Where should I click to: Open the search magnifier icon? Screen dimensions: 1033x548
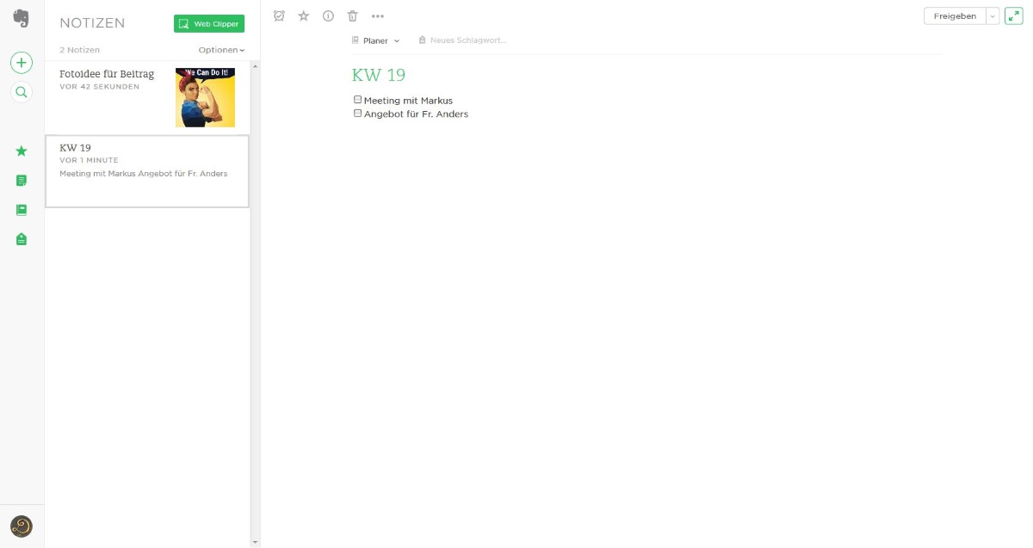point(22,92)
